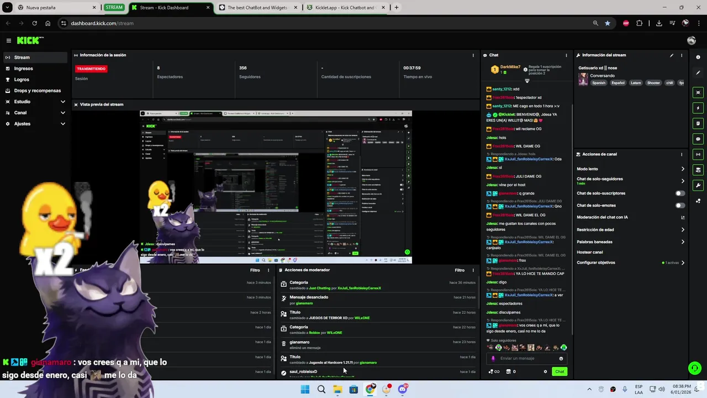Go to Drops y recompensas in sidebar
The image size is (707, 398).
tap(35, 91)
